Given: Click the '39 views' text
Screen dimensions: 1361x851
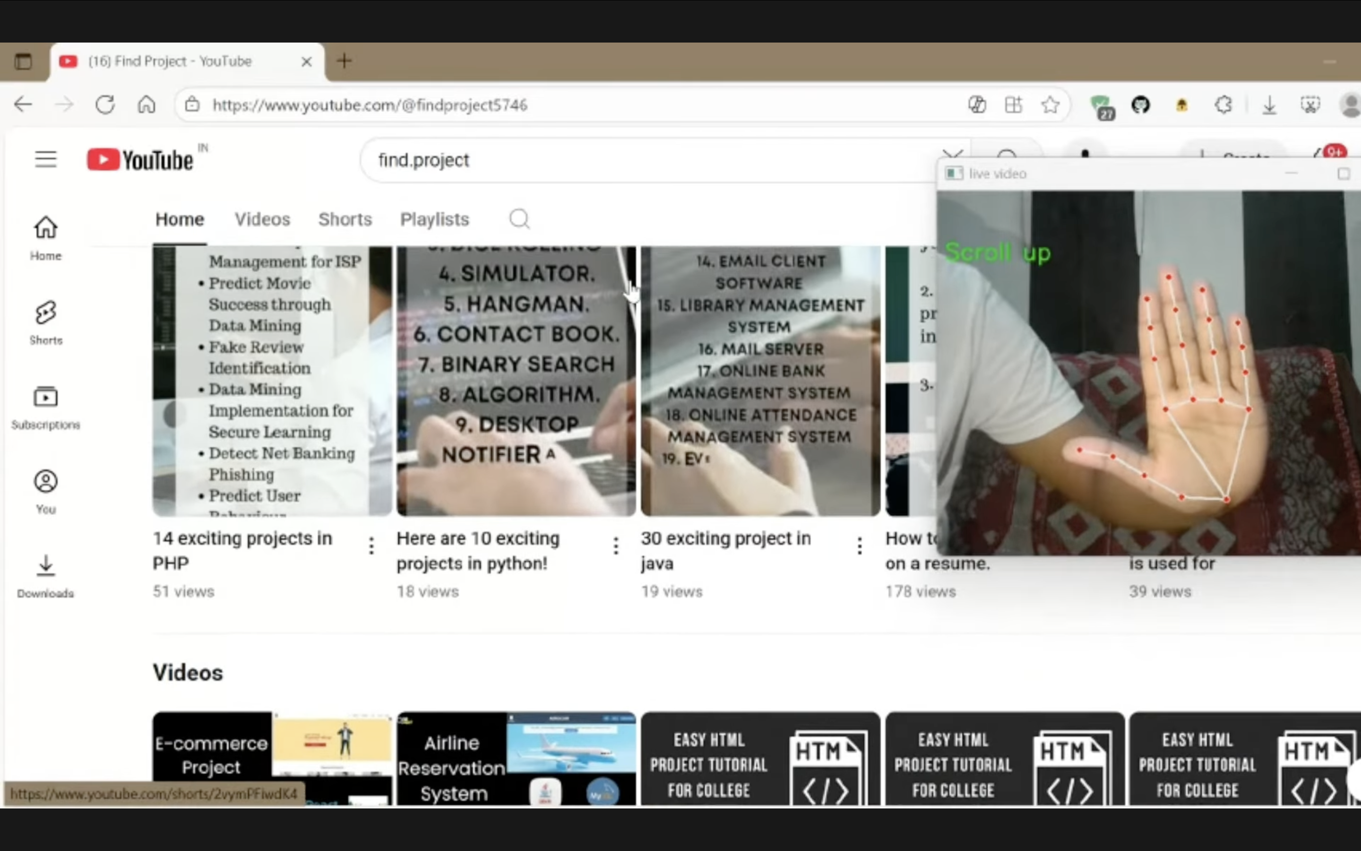Looking at the screenshot, I should [1160, 591].
